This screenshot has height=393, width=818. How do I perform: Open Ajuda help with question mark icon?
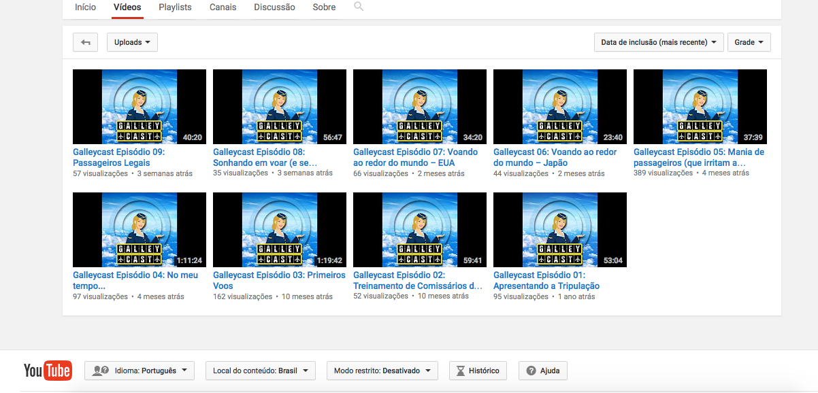(x=543, y=371)
